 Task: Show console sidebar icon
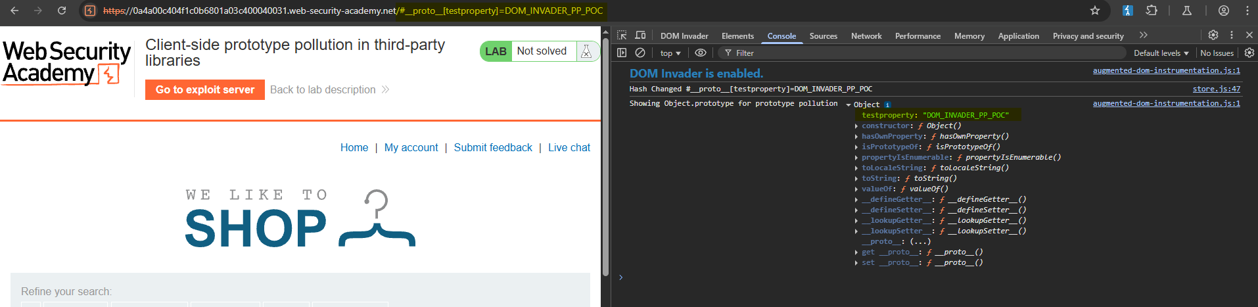[x=622, y=53]
